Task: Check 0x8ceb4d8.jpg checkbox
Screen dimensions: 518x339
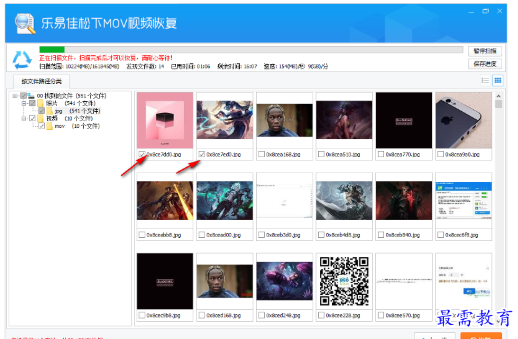Action: [x=321, y=234]
